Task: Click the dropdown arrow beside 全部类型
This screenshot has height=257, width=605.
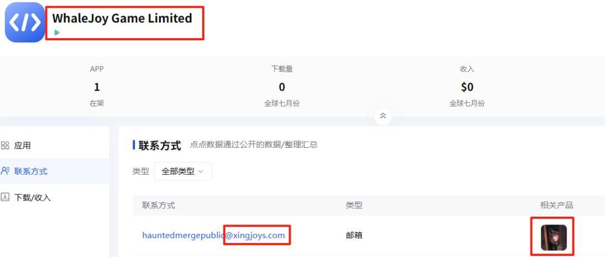Action: [x=200, y=172]
